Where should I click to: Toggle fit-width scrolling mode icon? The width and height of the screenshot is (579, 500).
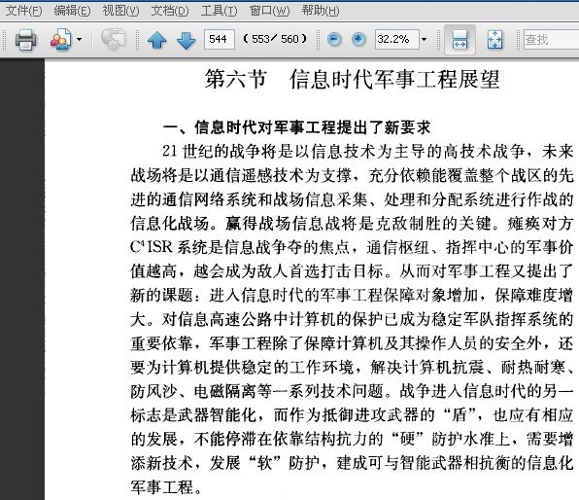[x=460, y=40]
